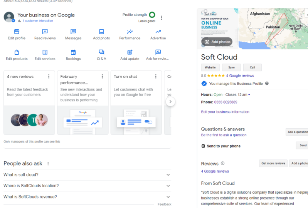Screen dimensions: 308x208
Task: Select the Add photo icon
Action: click(101, 32)
